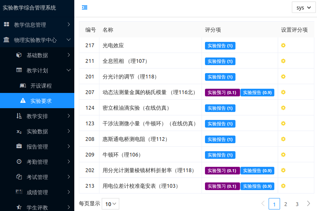Image resolution: width=317 pixels, height=211 pixels.
Task: Open the sys user dropdown
Action: coord(303,8)
